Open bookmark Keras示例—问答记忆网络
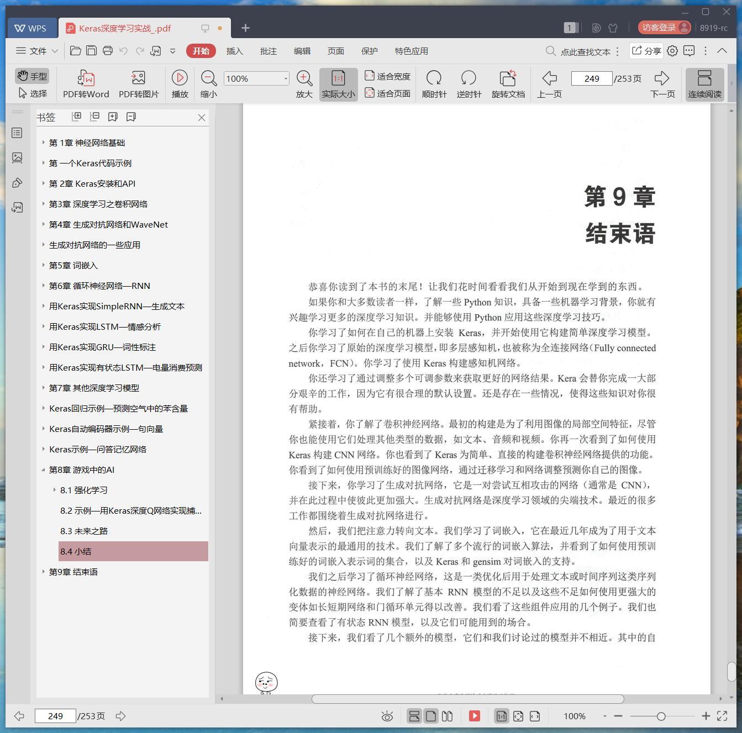Image resolution: width=742 pixels, height=733 pixels. (98, 449)
